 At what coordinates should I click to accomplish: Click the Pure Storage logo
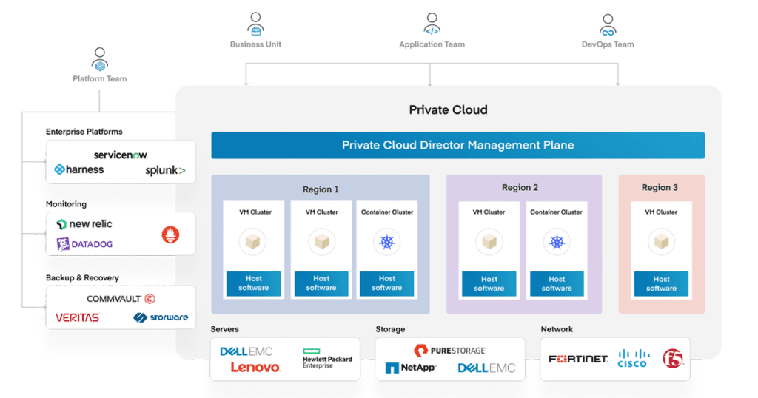pyautogui.click(x=449, y=350)
